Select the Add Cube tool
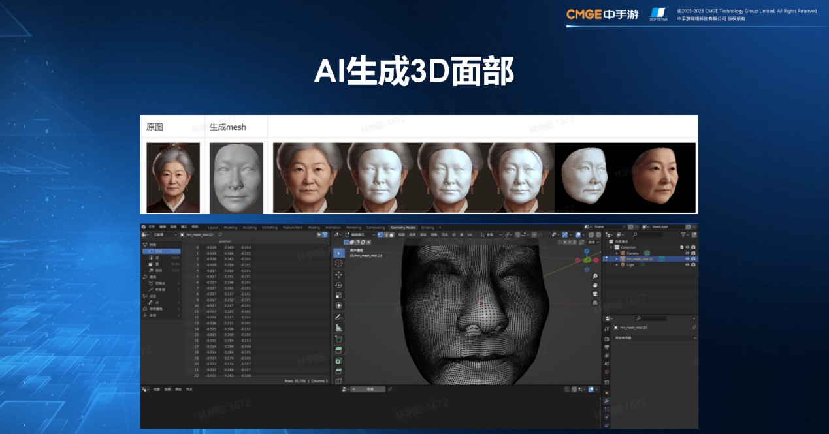The width and height of the screenshot is (829, 434). click(x=338, y=339)
